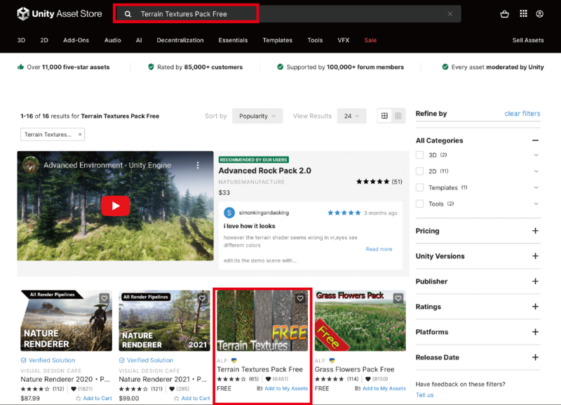This screenshot has height=405, width=561.
Task: Remove the Terrain Textures filter chip
Action: (80, 134)
